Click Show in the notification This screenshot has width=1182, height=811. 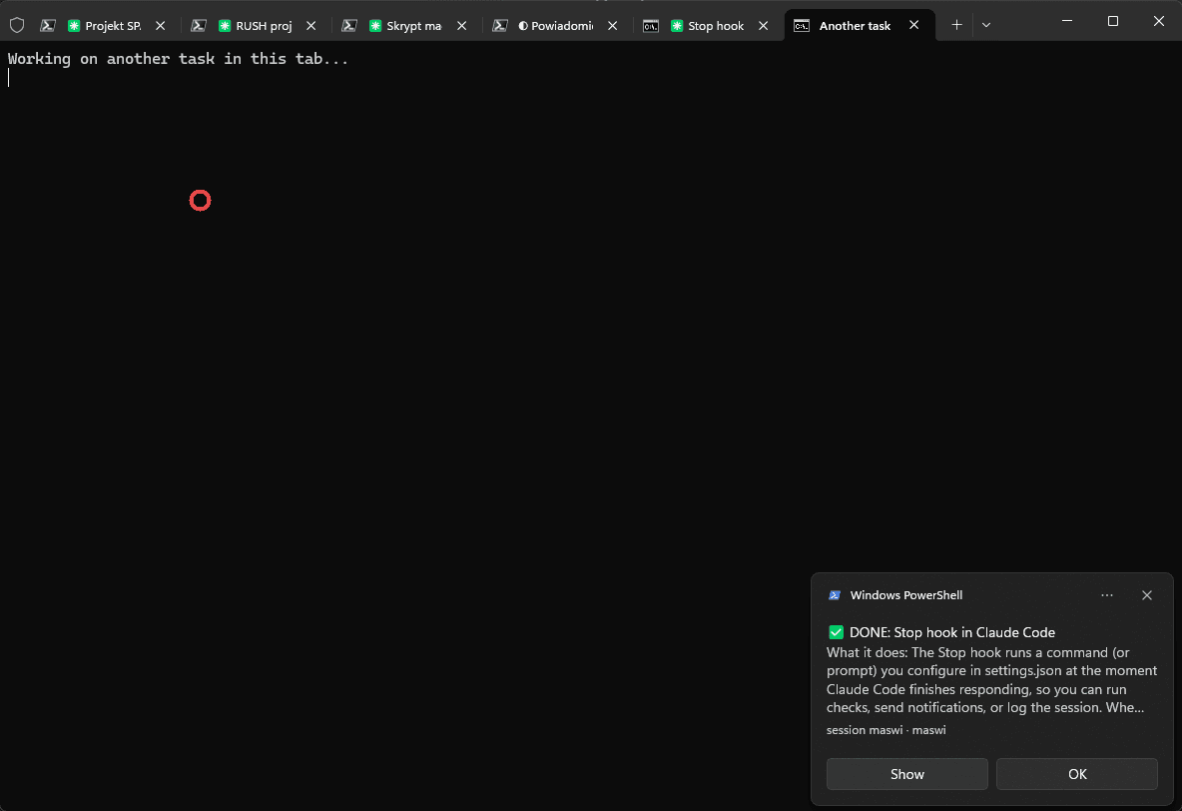[x=906, y=774]
